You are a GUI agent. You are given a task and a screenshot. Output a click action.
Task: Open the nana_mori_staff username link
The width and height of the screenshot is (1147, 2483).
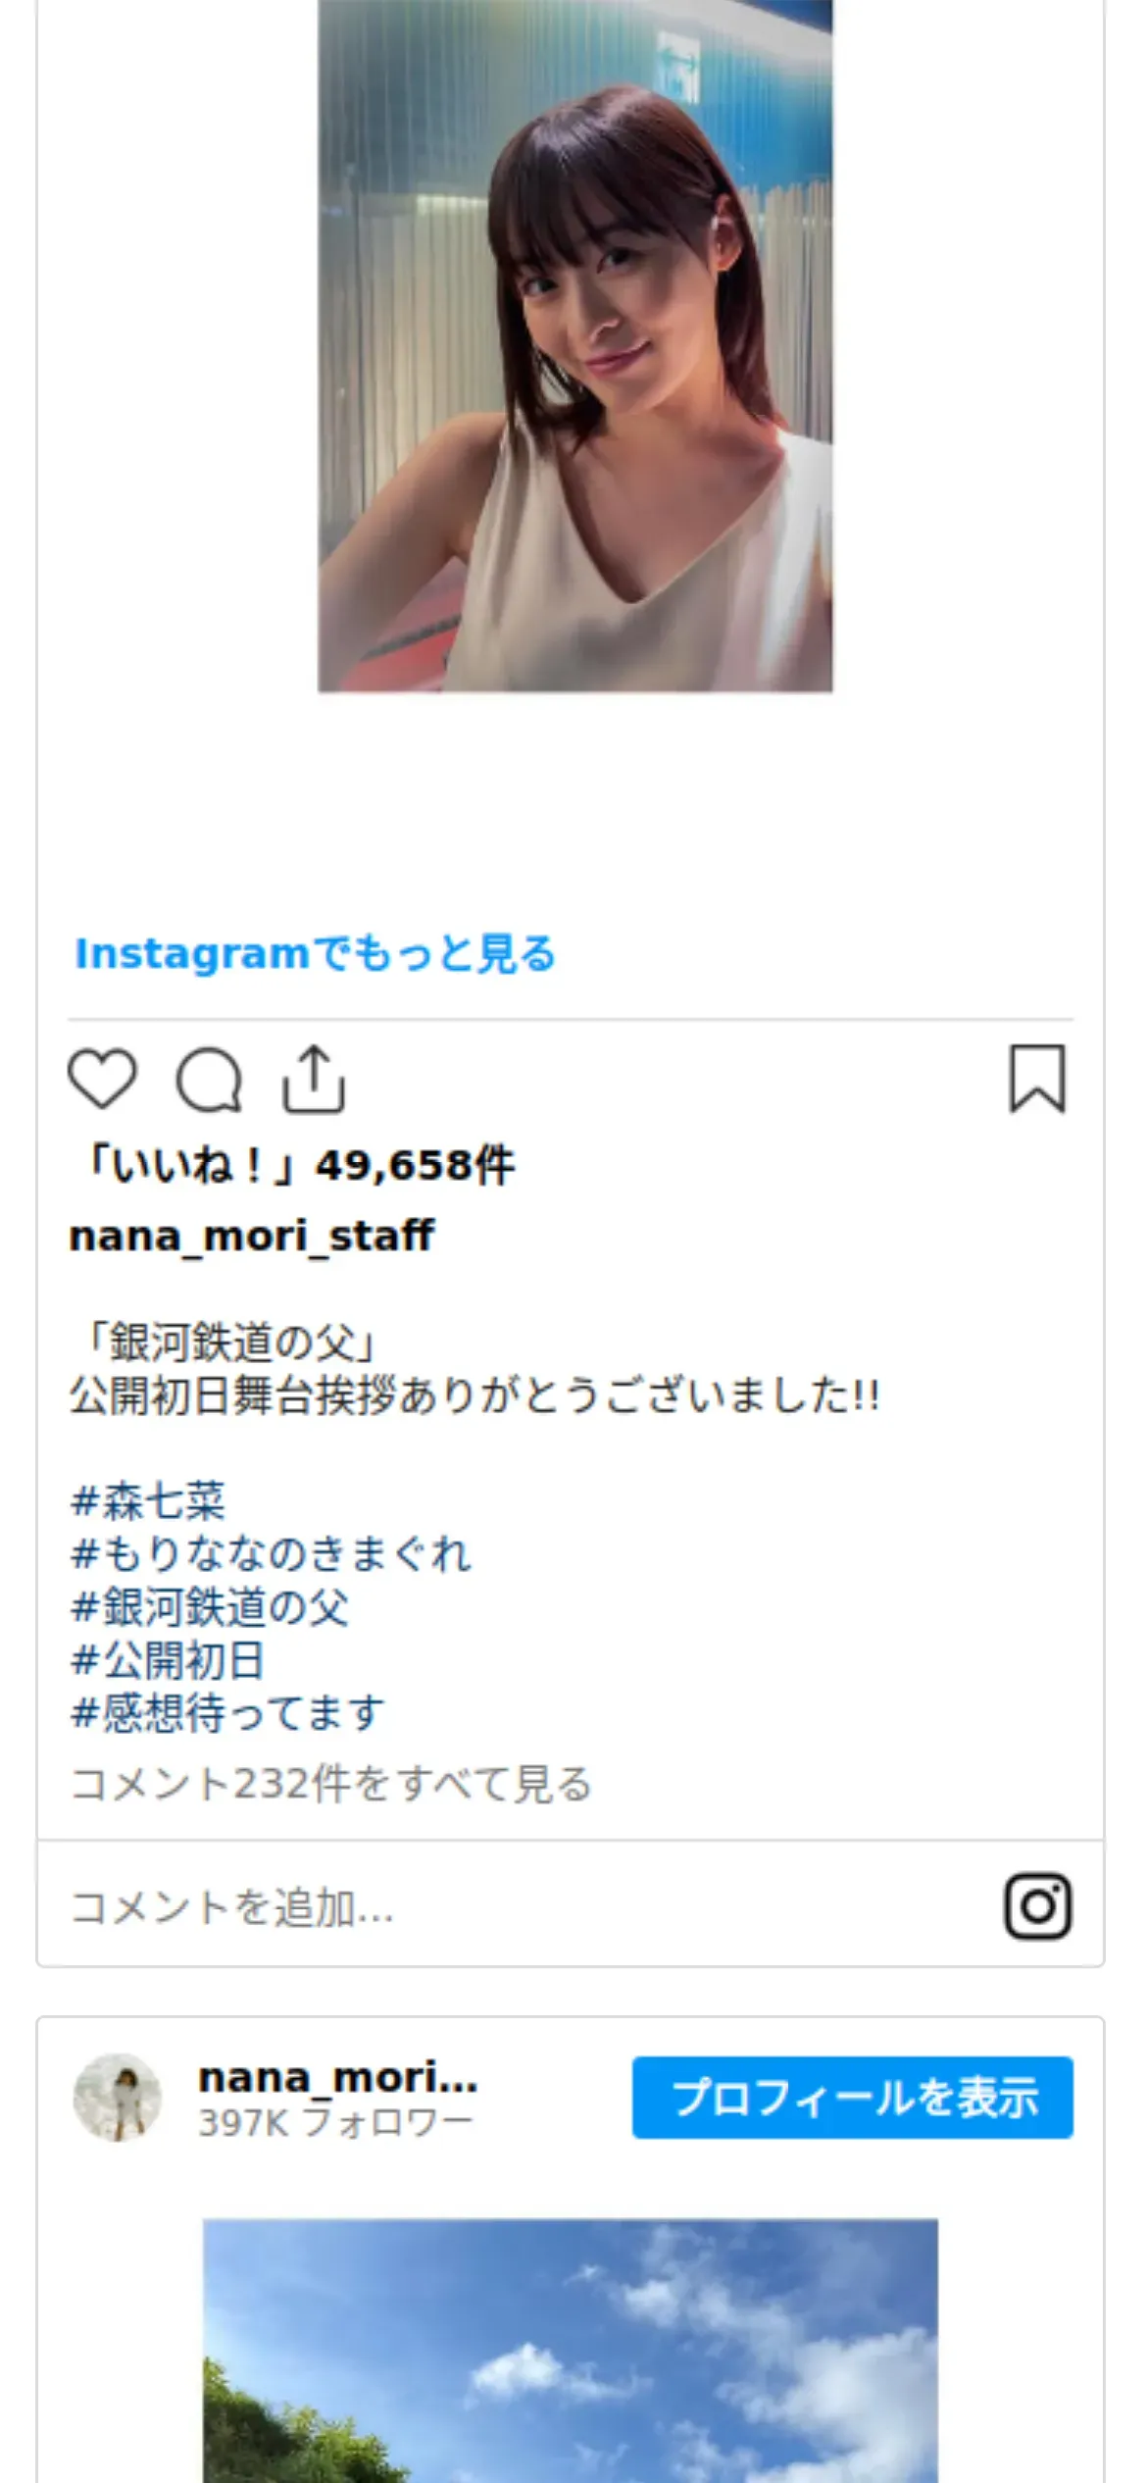252,1236
